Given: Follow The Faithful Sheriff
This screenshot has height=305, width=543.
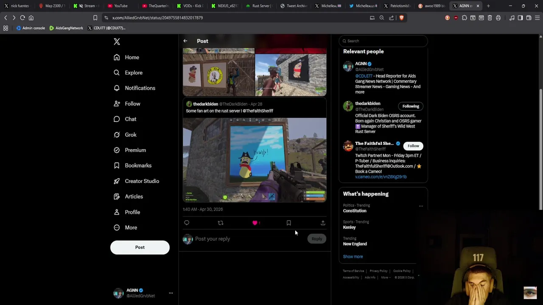Looking at the screenshot, I should (413, 146).
